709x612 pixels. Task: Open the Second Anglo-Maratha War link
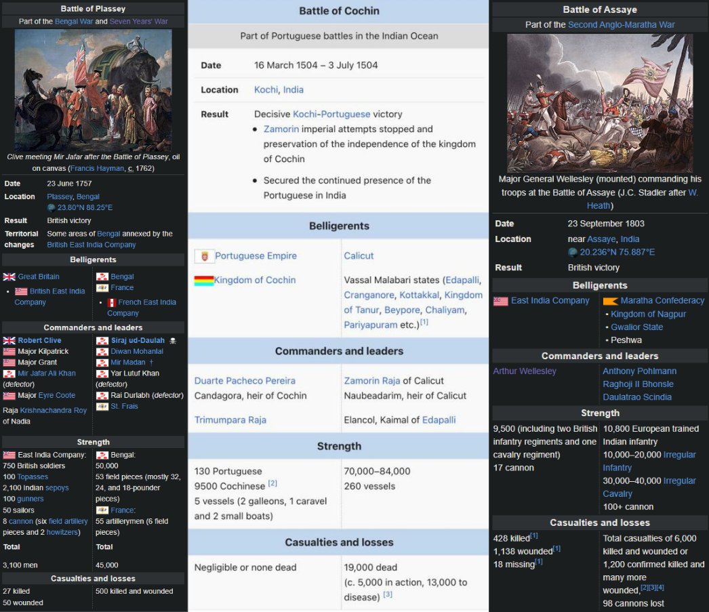click(622, 25)
